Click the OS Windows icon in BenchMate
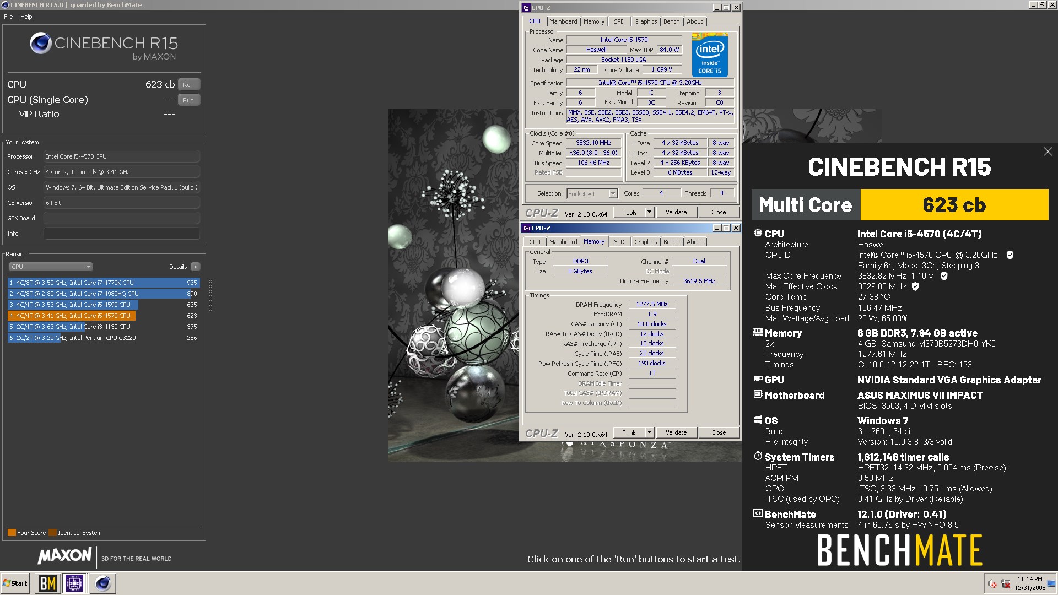Screen dimensions: 1058x595 (x=758, y=420)
